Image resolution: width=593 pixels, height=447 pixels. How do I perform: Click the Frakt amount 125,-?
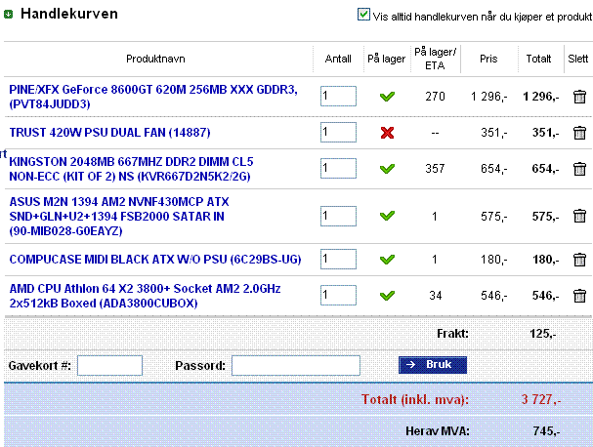click(543, 334)
